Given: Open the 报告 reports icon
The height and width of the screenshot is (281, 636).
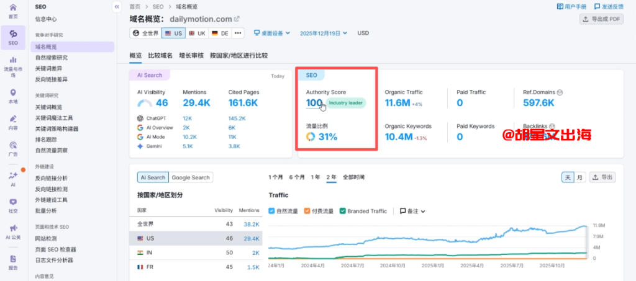Looking at the screenshot, I should (13, 258).
